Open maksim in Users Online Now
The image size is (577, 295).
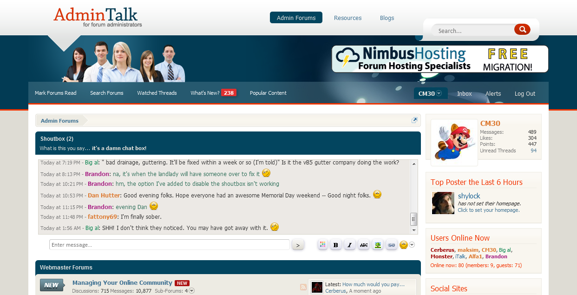[x=468, y=250]
